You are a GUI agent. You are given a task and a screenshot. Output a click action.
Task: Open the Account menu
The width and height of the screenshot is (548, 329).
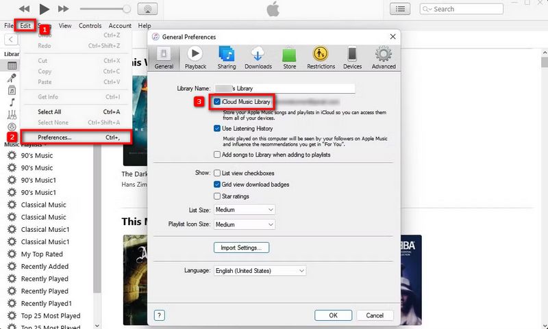pos(120,25)
